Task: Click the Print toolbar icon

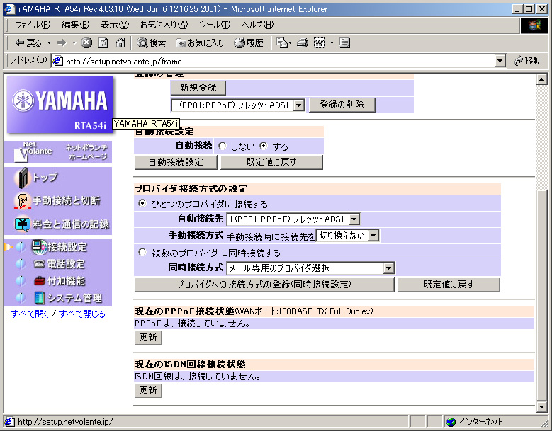Action: click(x=303, y=43)
